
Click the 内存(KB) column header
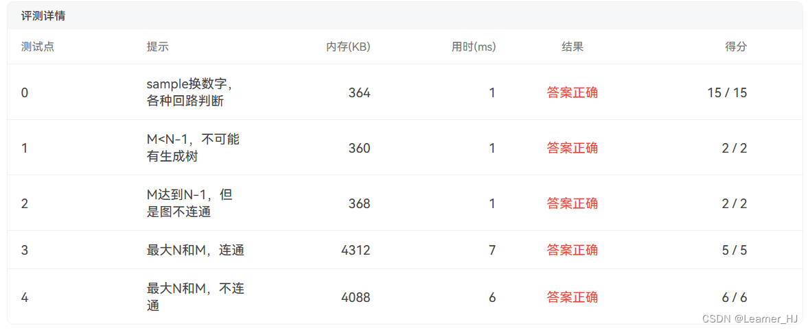pos(348,47)
